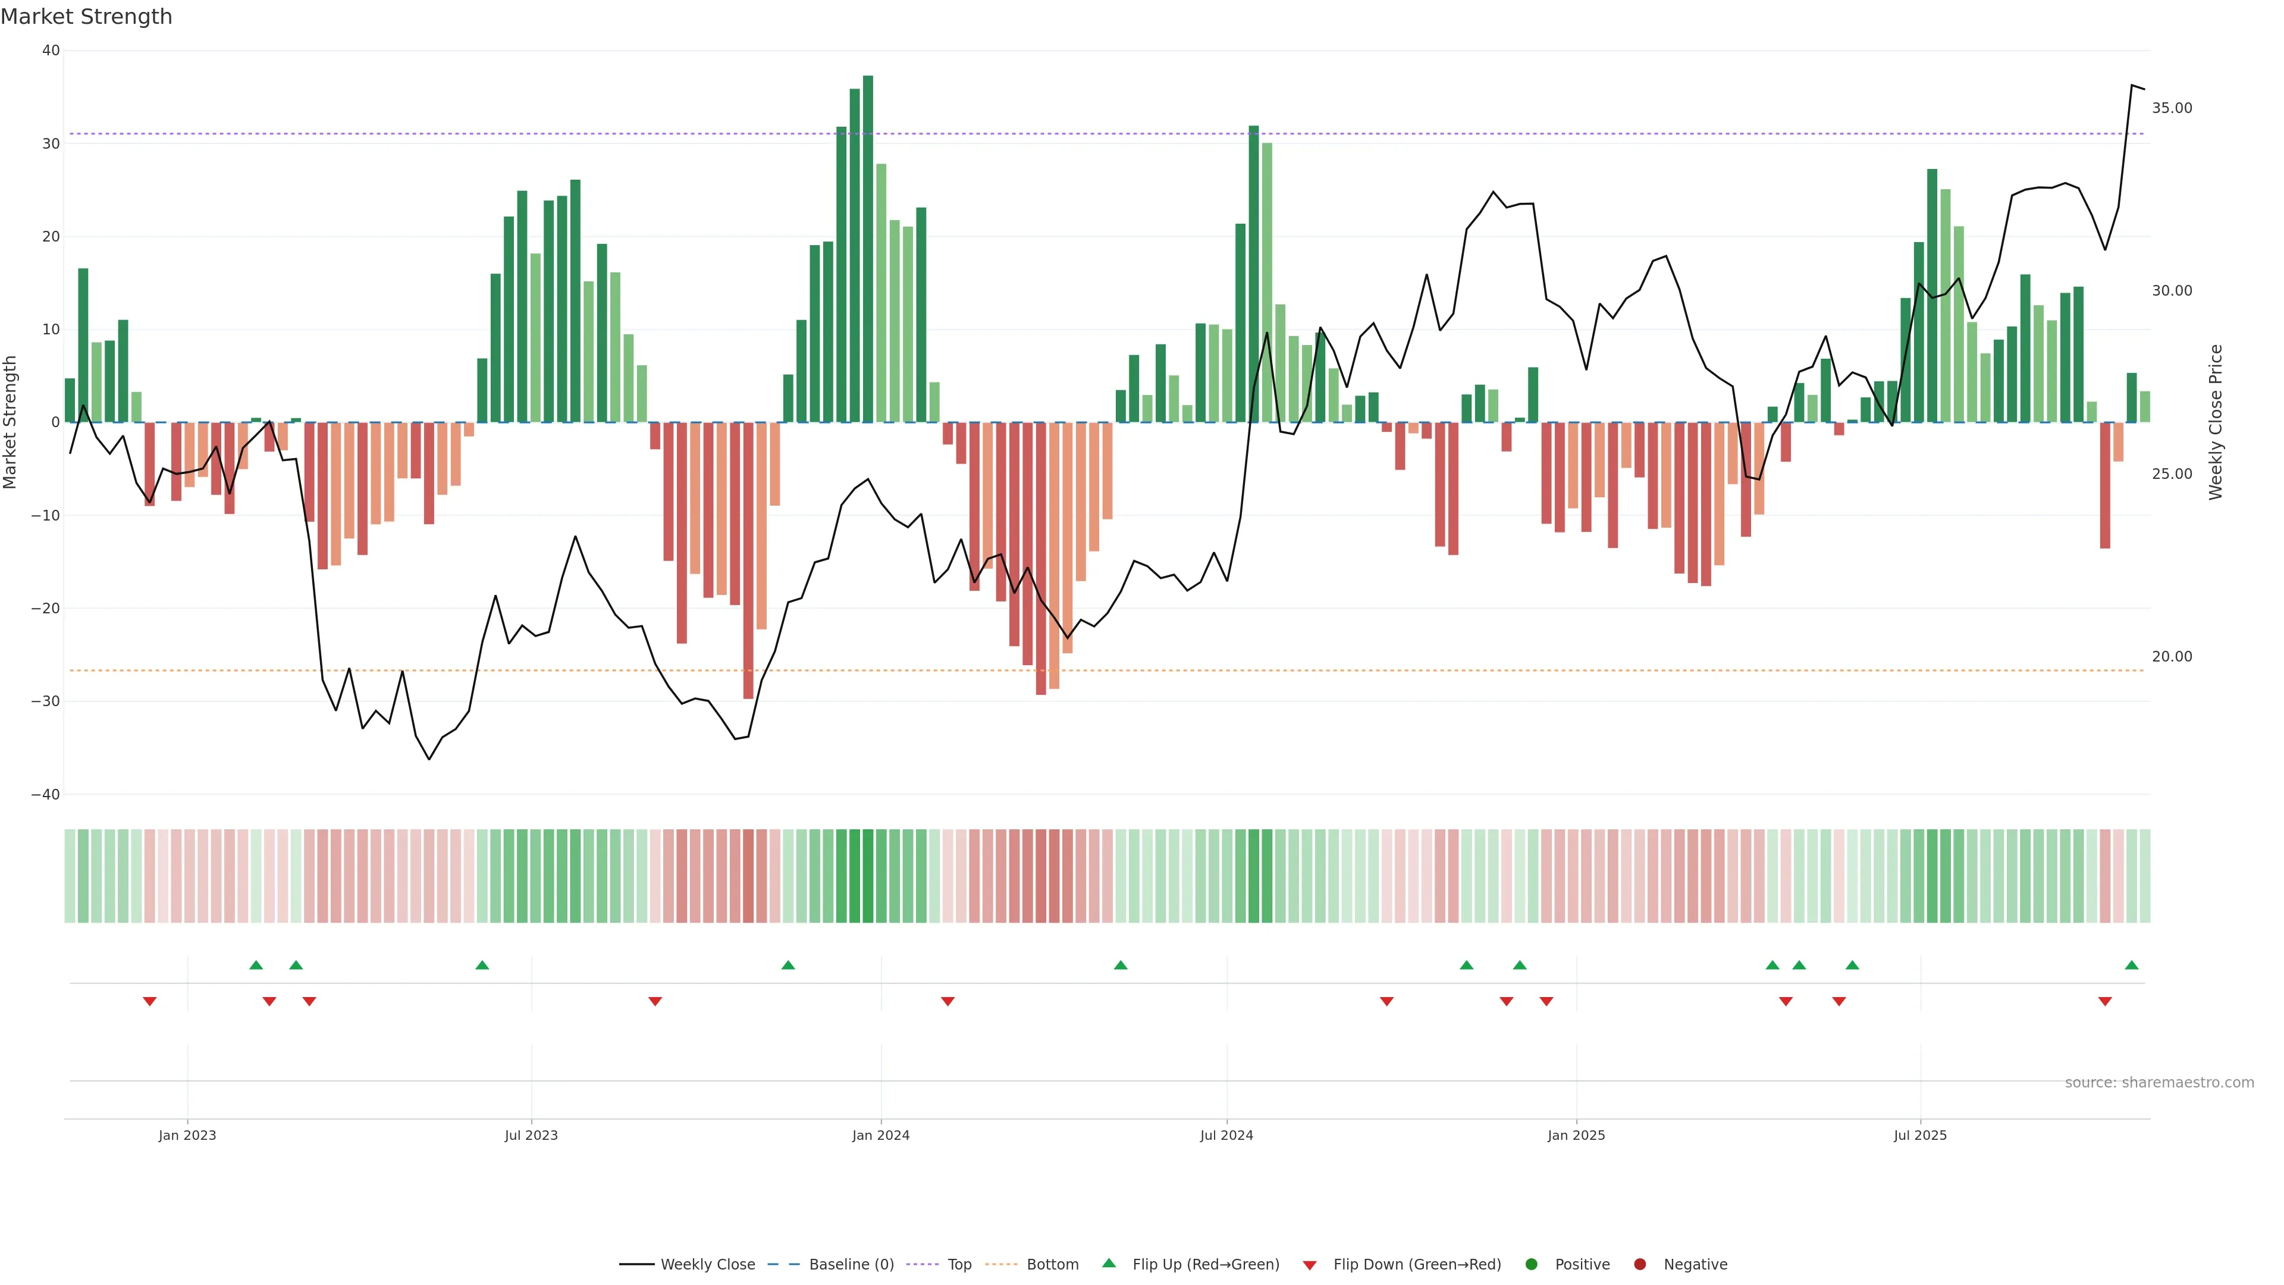Click the Jul 2024 x-axis label

(x=1226, y=1135)
